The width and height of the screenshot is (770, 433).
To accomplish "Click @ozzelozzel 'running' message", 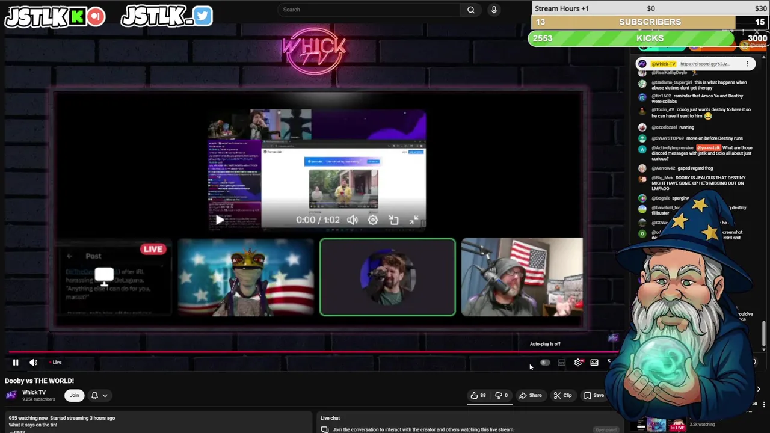I will tap(673, 127).
